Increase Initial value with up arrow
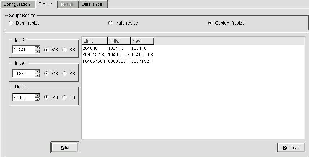 37,72
